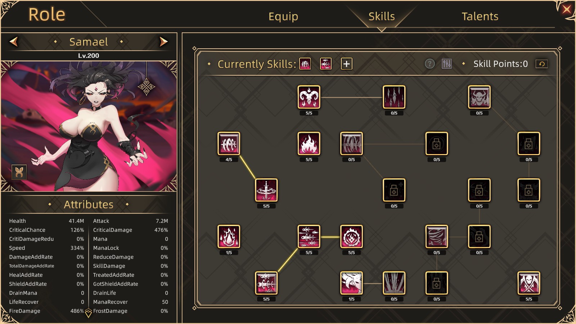Select the first equipped skill slot
Viewport: 576px width, 324px height.
pos(305,64)
